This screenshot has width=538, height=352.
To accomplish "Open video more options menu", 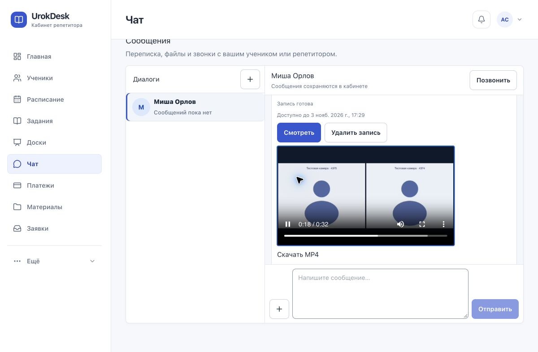I will pos(443,224).
